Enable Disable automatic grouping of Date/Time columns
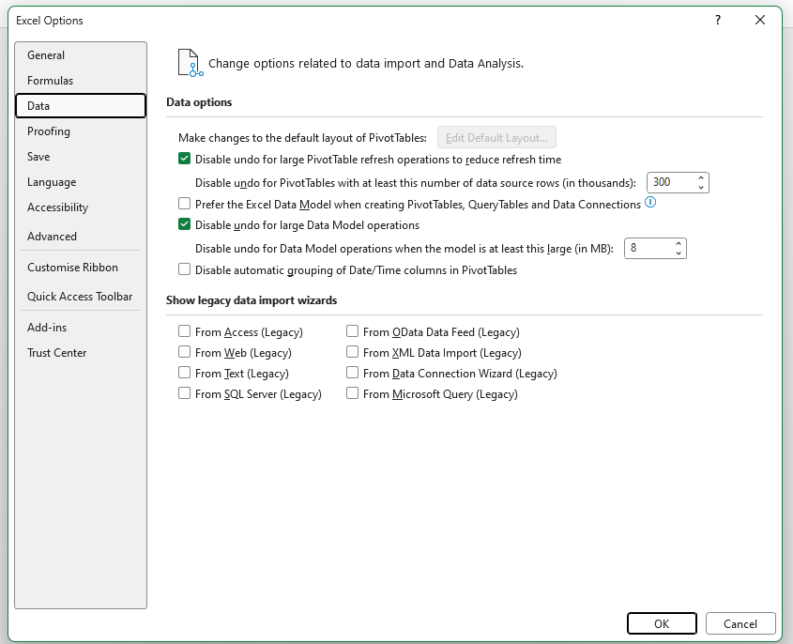 184,269
